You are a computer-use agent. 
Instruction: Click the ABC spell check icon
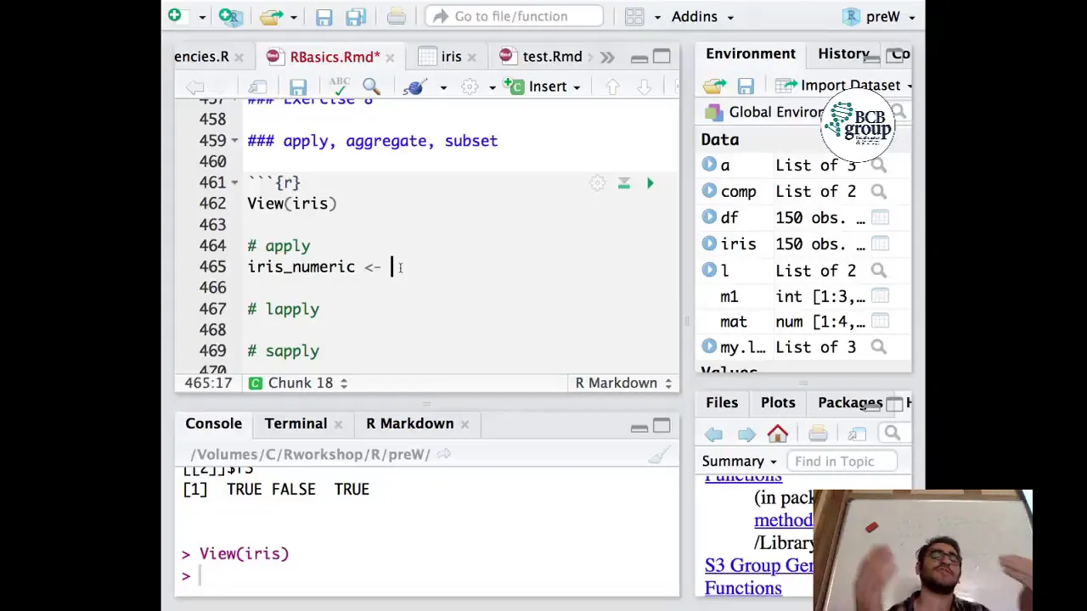click(340, 86)
